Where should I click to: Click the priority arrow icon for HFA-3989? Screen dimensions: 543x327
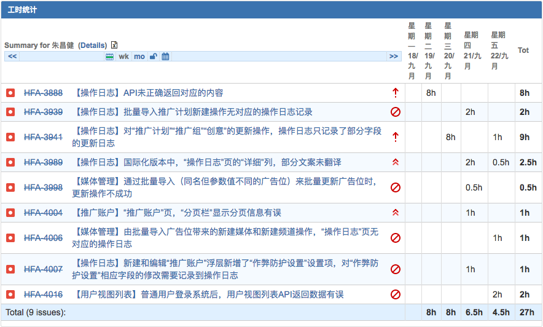tap(396, 162)
